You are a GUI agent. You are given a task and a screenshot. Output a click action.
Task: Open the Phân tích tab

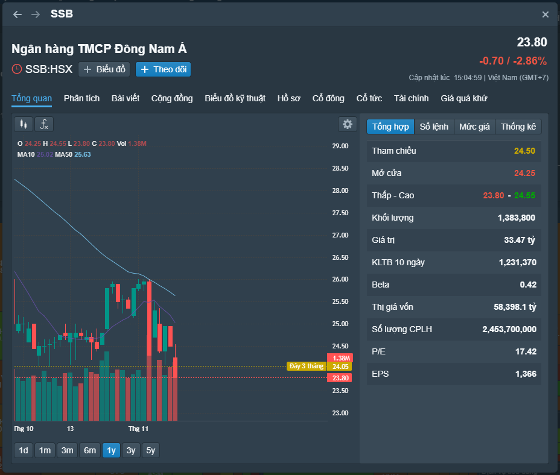[82, 98]
